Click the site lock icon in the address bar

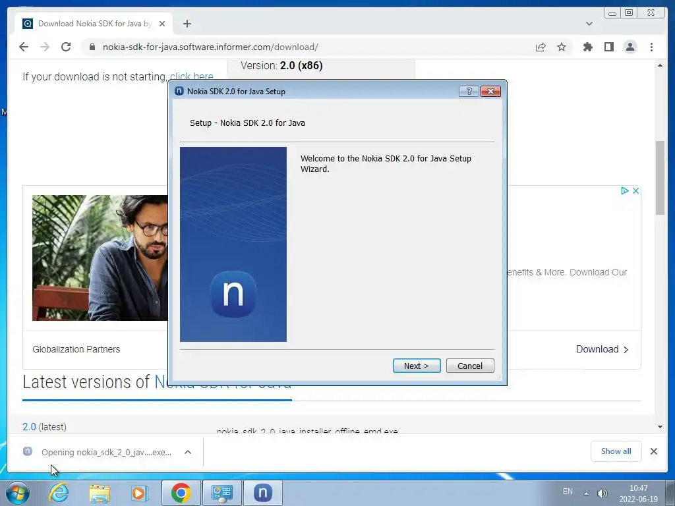[x=92, y=47]
